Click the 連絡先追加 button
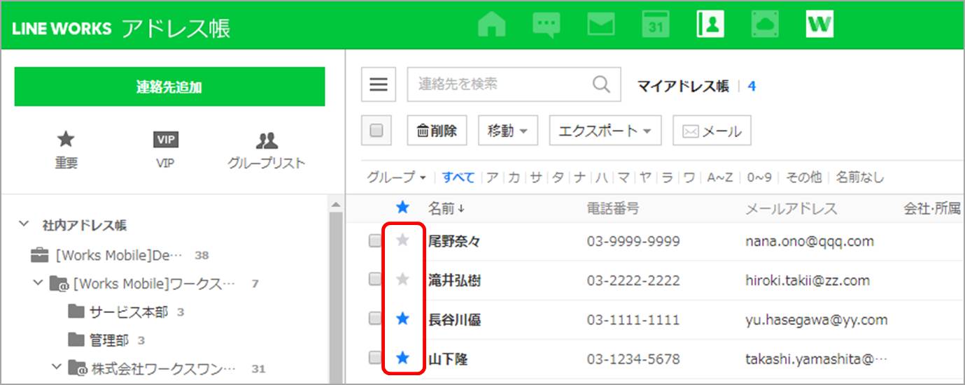 (x=169, y=87)
